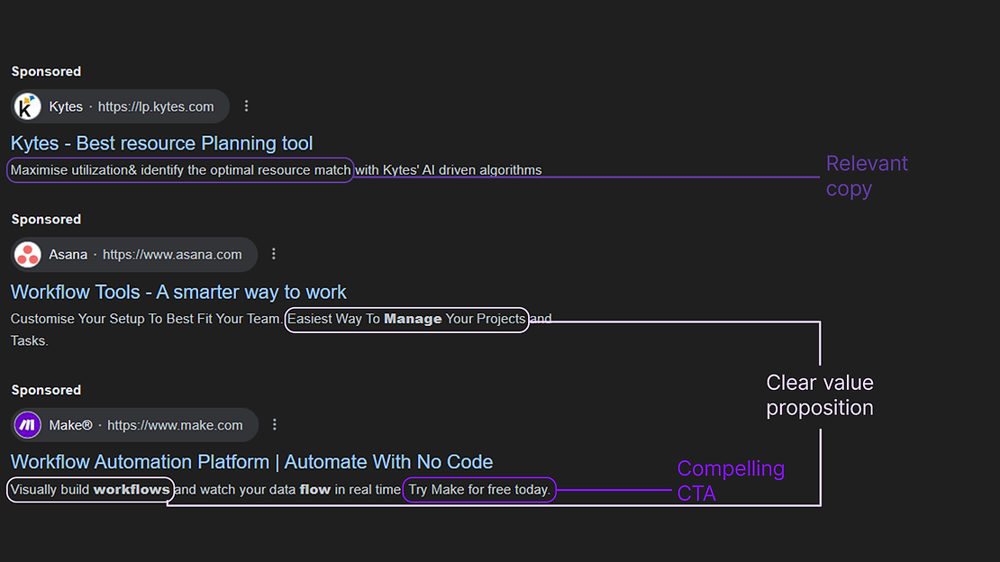The height and width of the screenshot is (562, 1000).
Task: Click the 'Make®' advertiser name
Action: 71,425
